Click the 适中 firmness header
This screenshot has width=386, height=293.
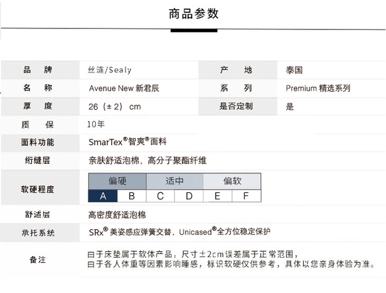[175, 181]
